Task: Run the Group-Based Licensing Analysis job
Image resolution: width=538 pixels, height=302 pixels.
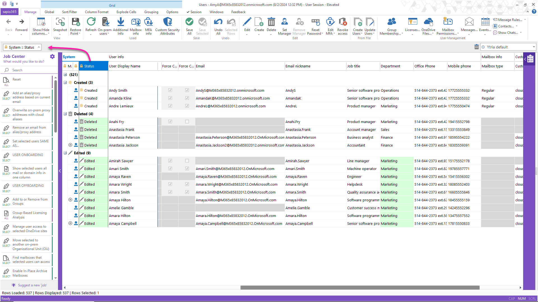Action: point(27,215)
